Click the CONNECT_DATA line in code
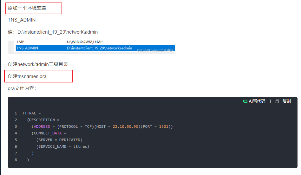The image size is (301, 175). coord(49,133)
